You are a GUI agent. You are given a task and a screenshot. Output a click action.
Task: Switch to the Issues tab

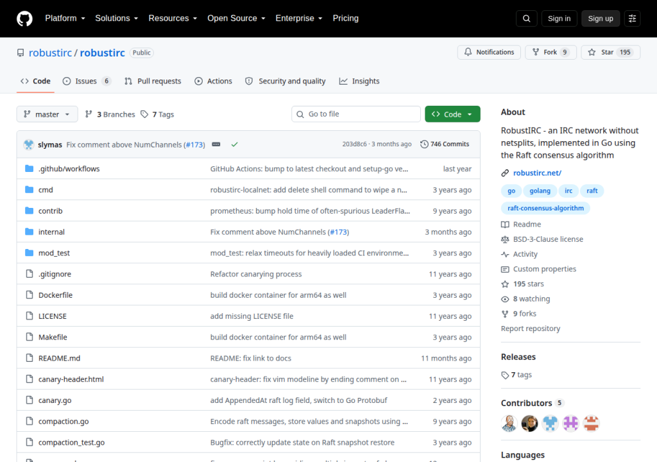(87, 81)
